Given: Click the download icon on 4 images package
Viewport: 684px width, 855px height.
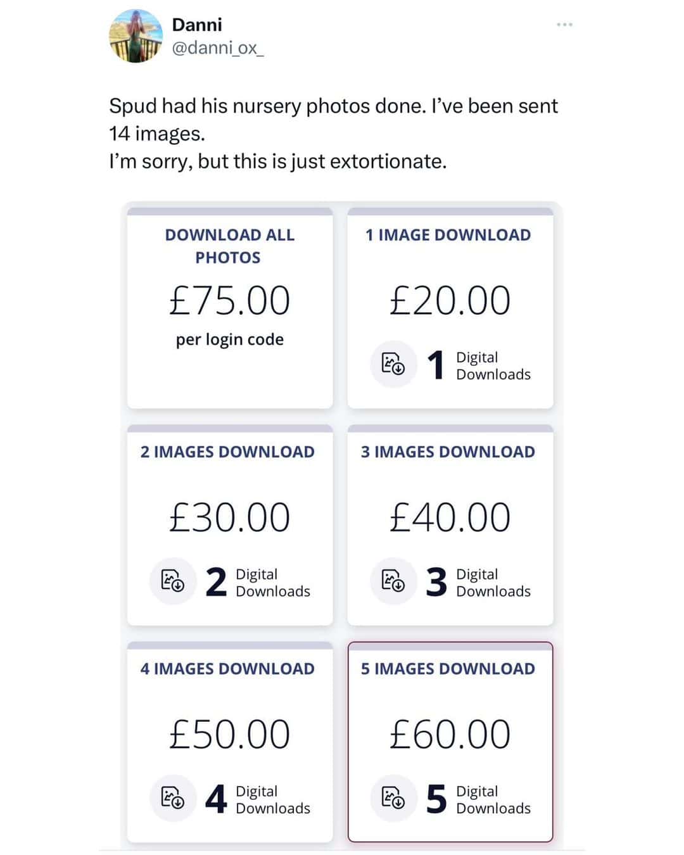Looking at the screenshot, I should pos(173,798).
